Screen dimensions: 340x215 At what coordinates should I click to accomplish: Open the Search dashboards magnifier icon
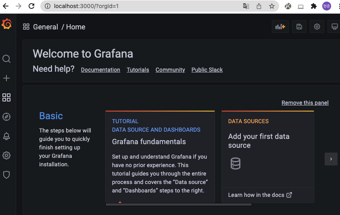point(6,59)
